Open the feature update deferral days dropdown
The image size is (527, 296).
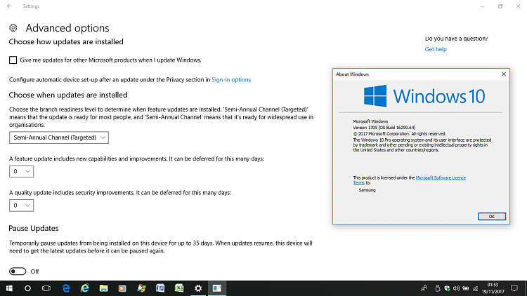click(x=21, y=171)
